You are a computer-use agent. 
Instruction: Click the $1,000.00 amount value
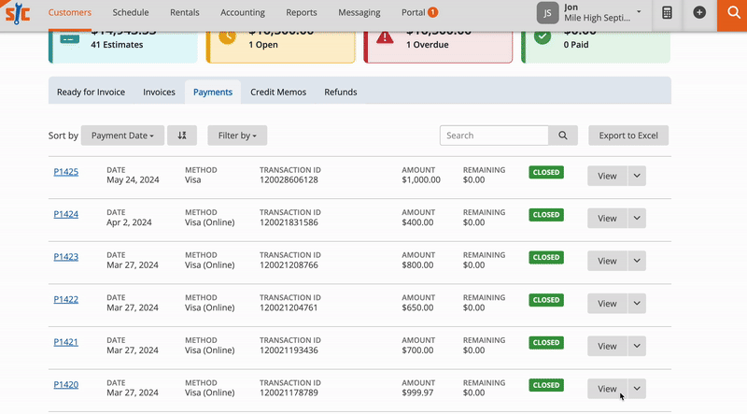(421, 179)
